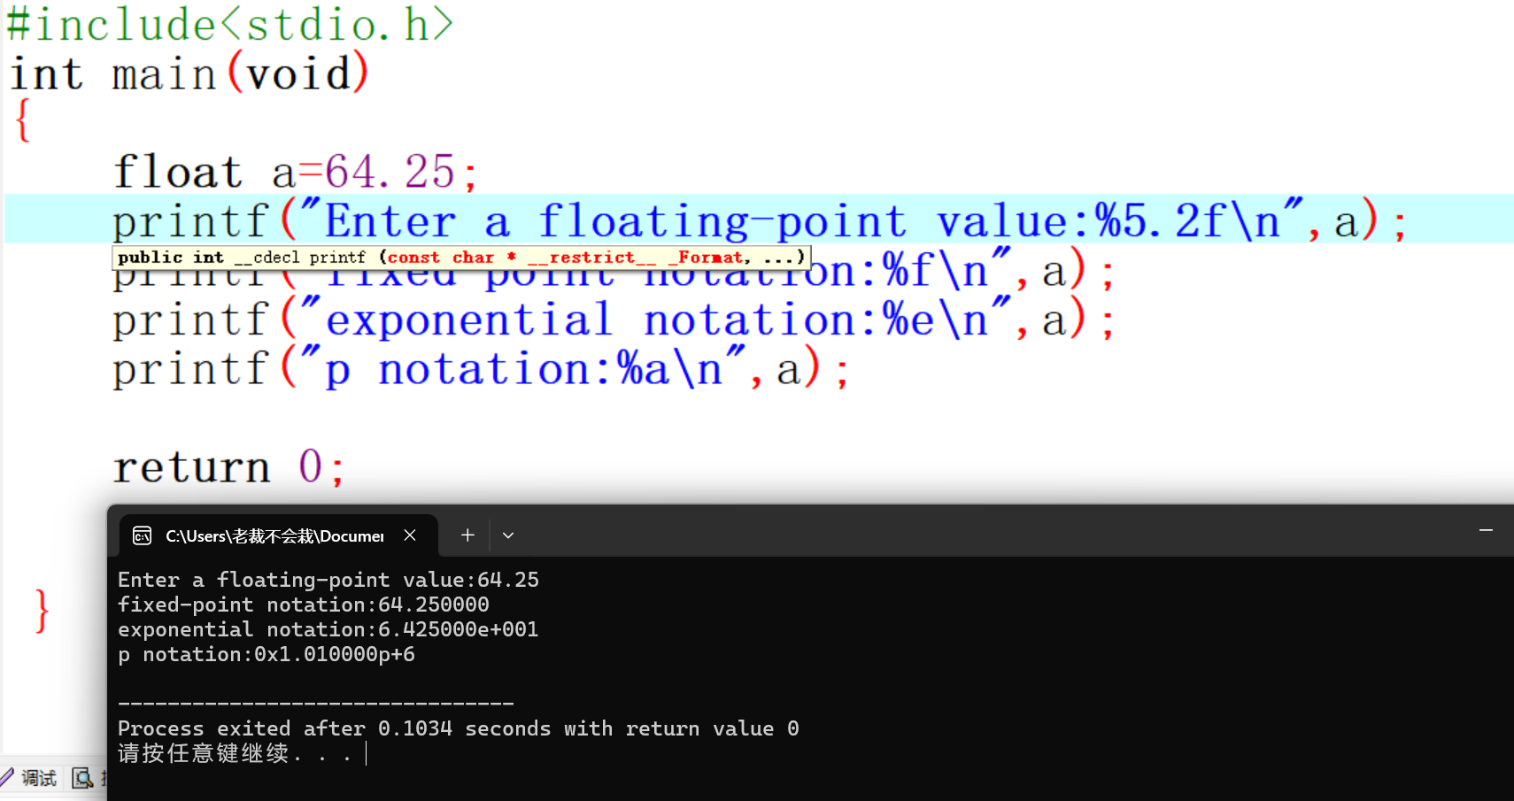Click the terminal icon in the tab
The height and width of the screenshot is (801, 1514).
[x=142, y=535]
